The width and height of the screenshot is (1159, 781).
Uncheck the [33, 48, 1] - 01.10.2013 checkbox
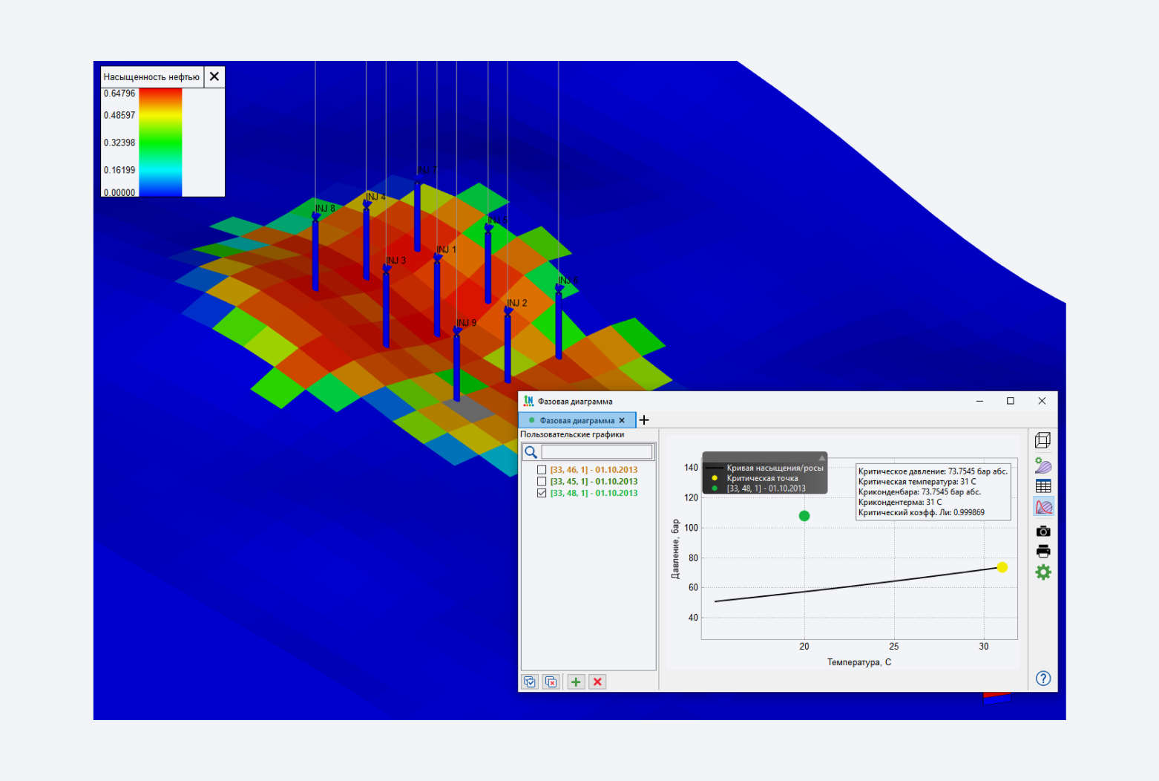[542, 493]
